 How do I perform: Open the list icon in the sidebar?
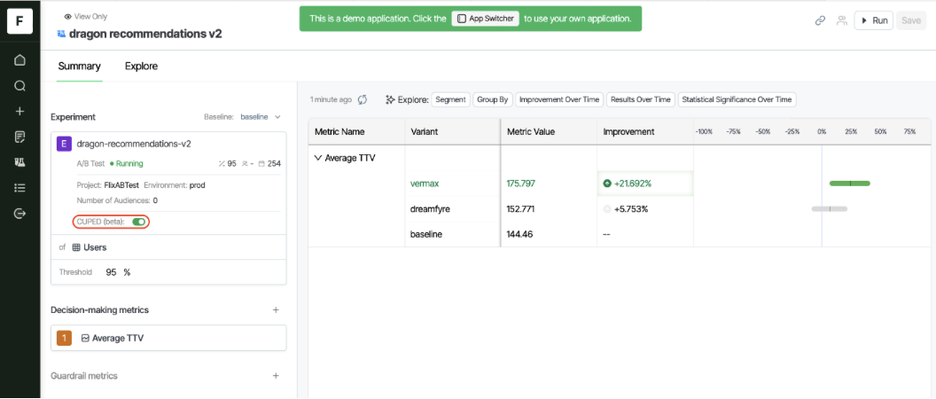[x=19, y=188]
